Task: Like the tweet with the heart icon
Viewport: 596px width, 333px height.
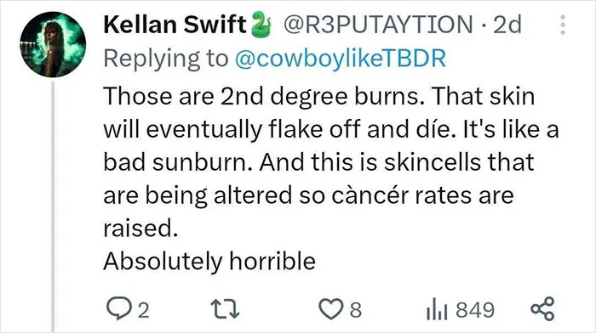Action: click(330, 309)
